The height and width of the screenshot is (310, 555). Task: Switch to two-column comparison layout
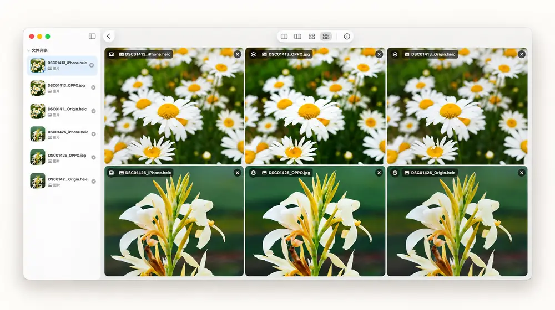pyautogui.click(x=284, y=37)
